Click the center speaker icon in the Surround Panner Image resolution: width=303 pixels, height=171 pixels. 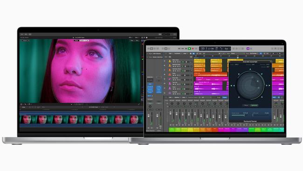pos(250,69)
